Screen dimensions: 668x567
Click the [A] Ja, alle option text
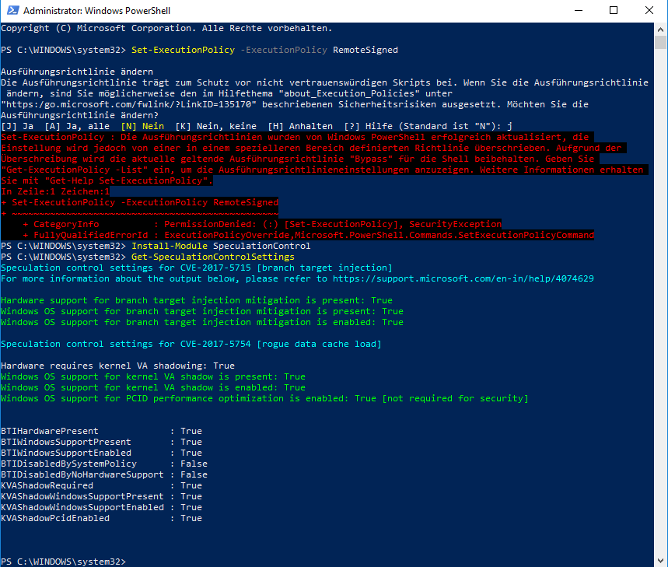coord(77,126)
